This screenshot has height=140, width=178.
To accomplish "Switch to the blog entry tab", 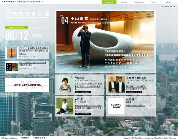I will pos(37,27).
